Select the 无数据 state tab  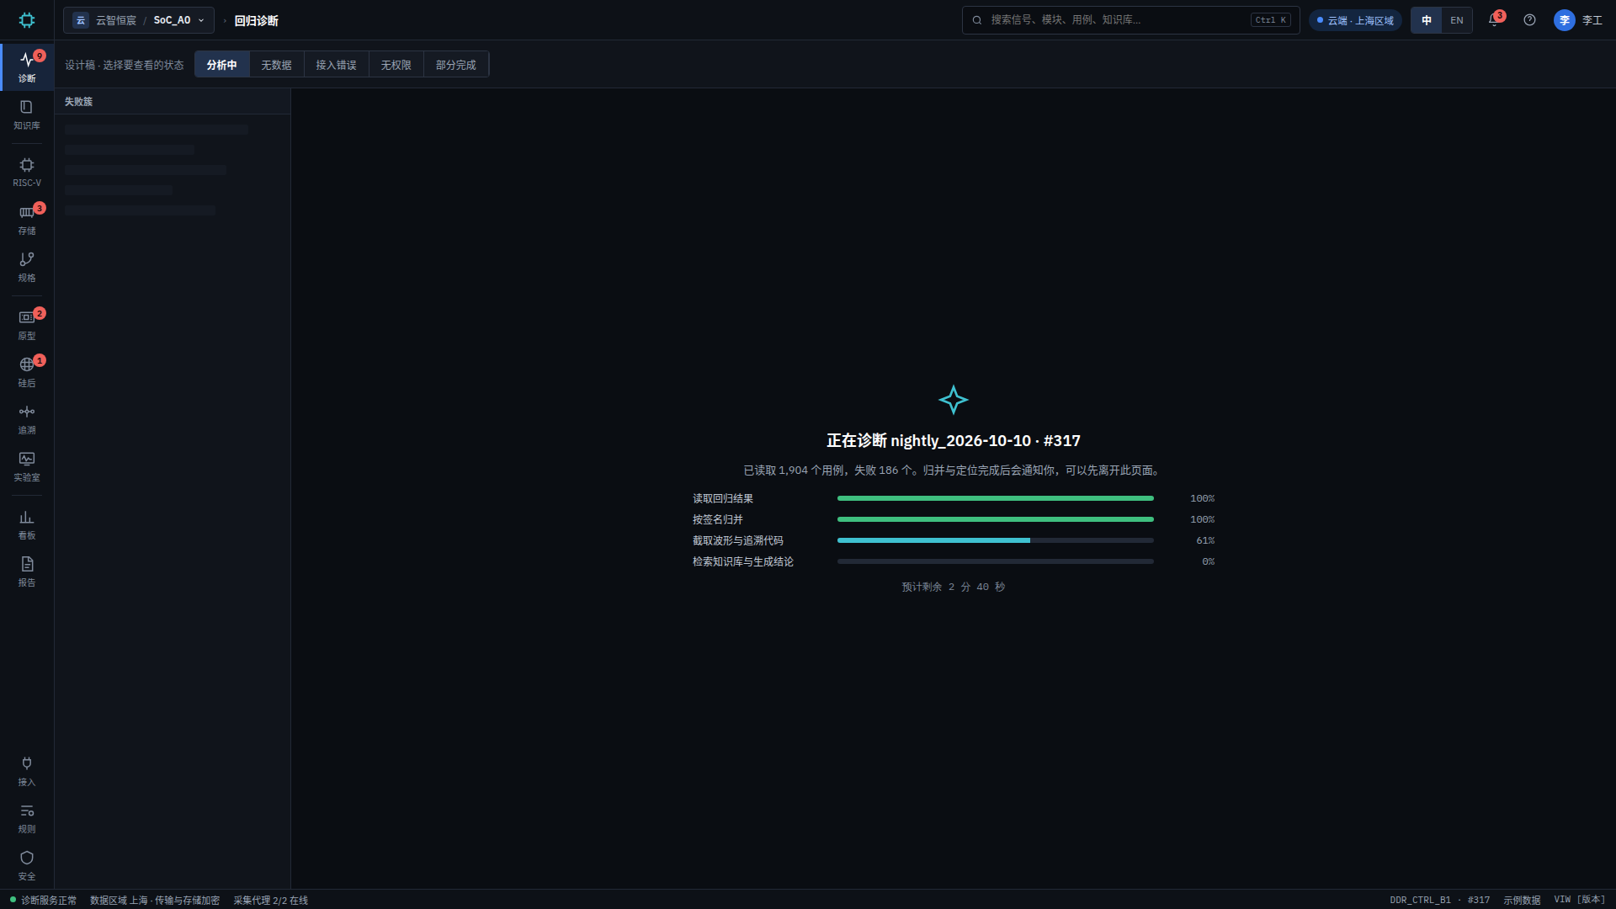(276, 65)
